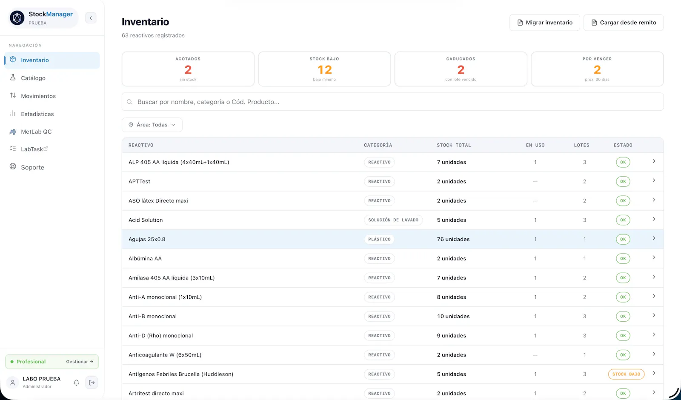Click the Artritest directo maxi row name
This screenshot has width=681, height=400.
pos(156,393)
